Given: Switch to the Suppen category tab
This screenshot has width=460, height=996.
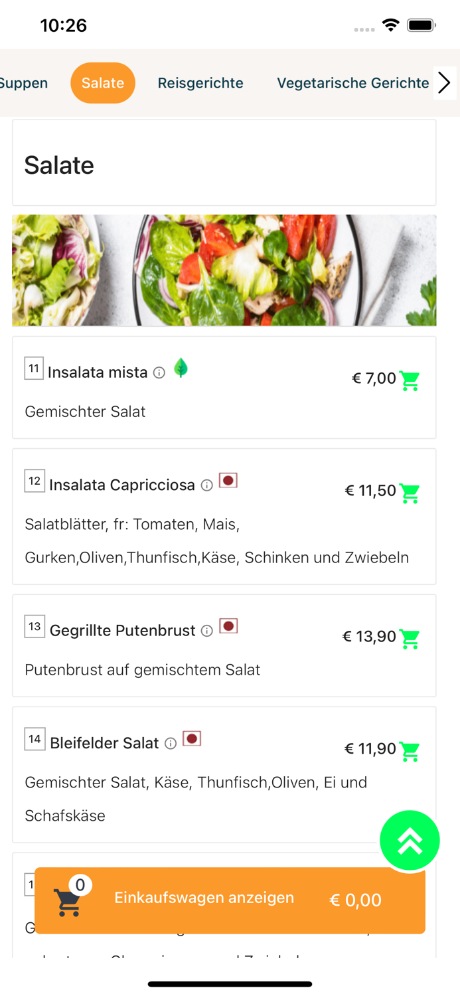Looking at the screenshot, I should coord(24,82).
